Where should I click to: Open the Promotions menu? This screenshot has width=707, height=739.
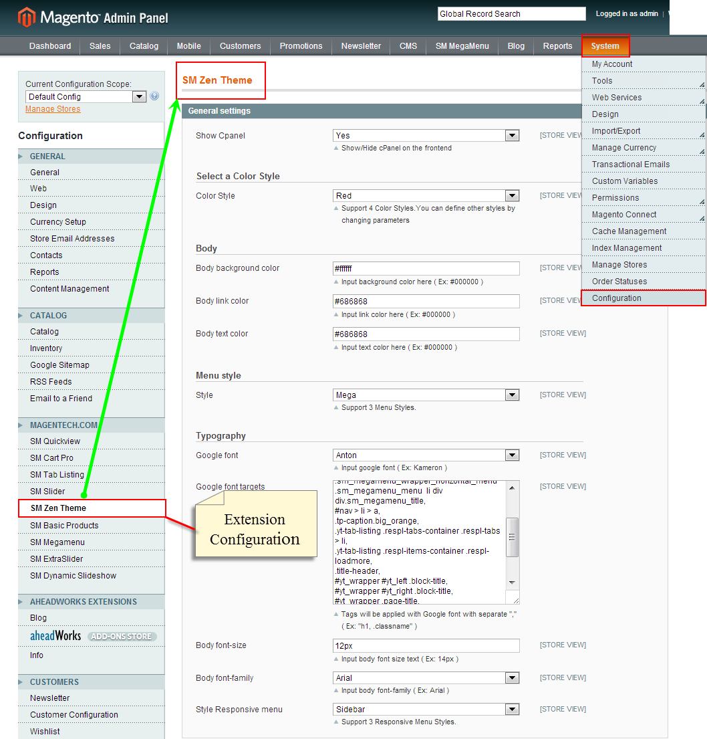pyautogui.click(x=301, y=45)
